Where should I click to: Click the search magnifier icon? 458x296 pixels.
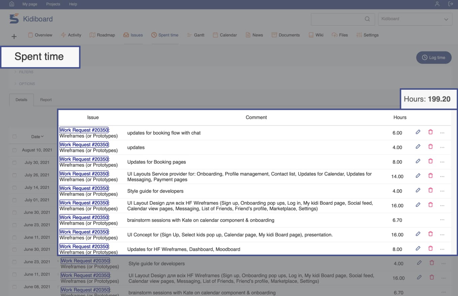(367, 19)
